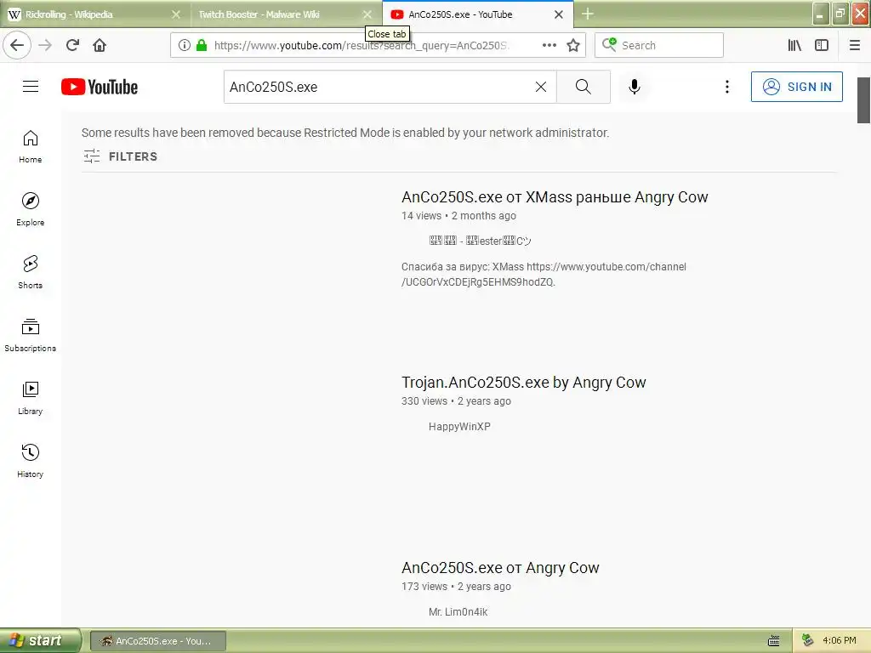The height and width of the screenshot is (653, 871).
Task: Open YouTube guide hamburger menu
Action: 31,87
